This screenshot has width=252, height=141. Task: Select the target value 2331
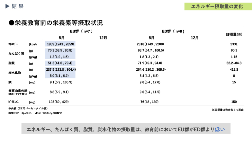[234, 44]
